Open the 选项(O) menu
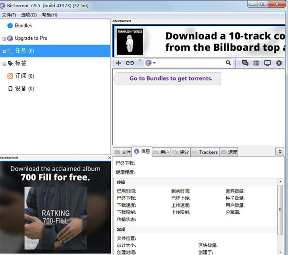The height and width of the screenshot is (255, 288). click(x=29, y=15)
